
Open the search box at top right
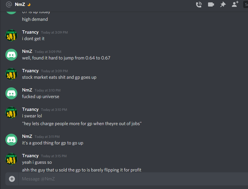246,4
